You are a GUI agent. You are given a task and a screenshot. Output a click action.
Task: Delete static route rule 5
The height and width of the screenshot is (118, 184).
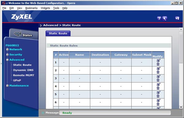tap(158, 96)
